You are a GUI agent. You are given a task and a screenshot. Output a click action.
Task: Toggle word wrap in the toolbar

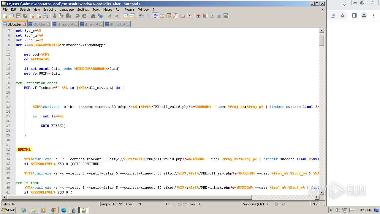tap(142, 16)
